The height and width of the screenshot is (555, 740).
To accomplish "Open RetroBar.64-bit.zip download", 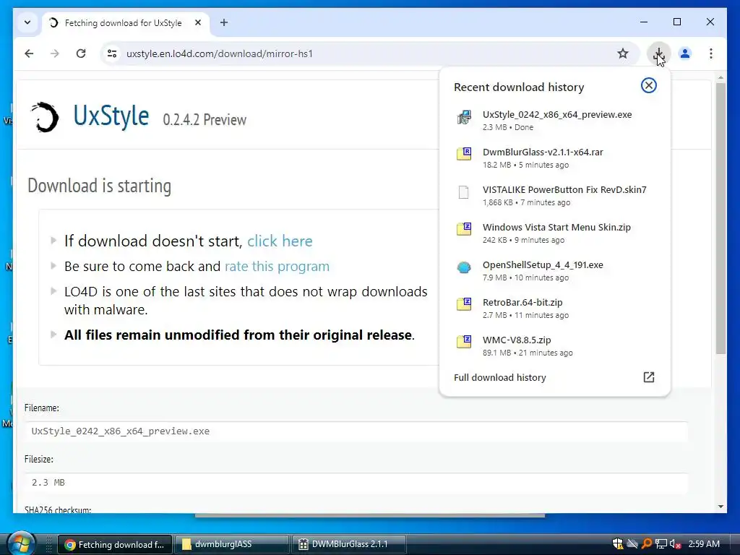I will coord(554,308).
